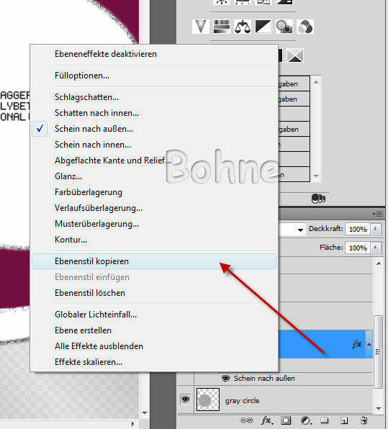Viewport: 388px width, 429px height.
Task: Add a Vibrance adjustment via triangle icon
Action: (201, 27)
